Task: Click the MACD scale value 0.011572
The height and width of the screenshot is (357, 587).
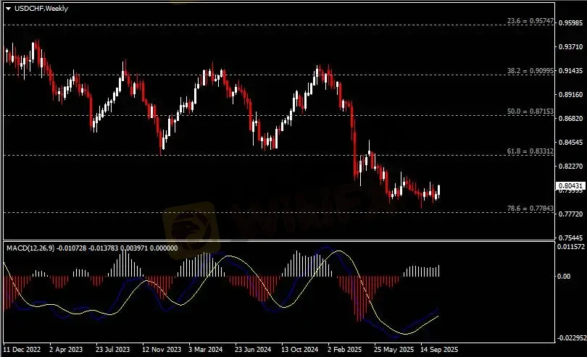Action: (x=571, y=247)
